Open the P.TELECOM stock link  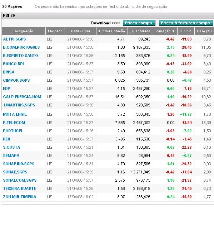tap(14, 123)
